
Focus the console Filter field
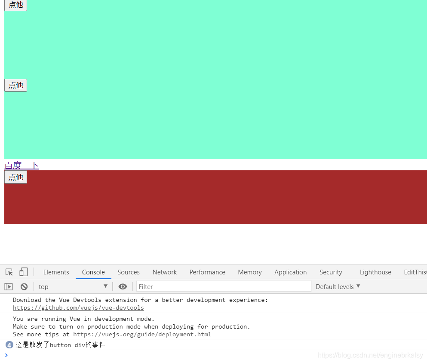click(x=224, y=286)
